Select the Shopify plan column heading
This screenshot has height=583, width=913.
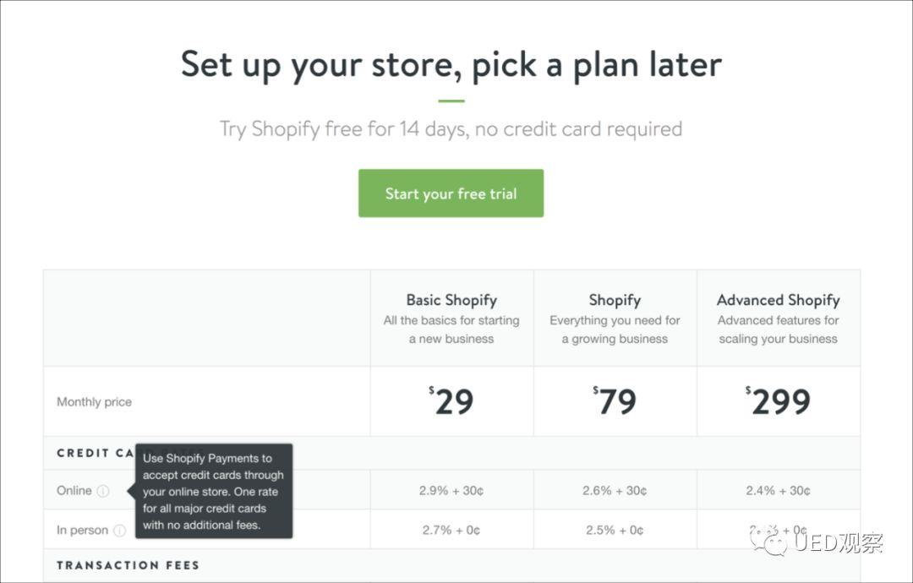click(615, 300)
